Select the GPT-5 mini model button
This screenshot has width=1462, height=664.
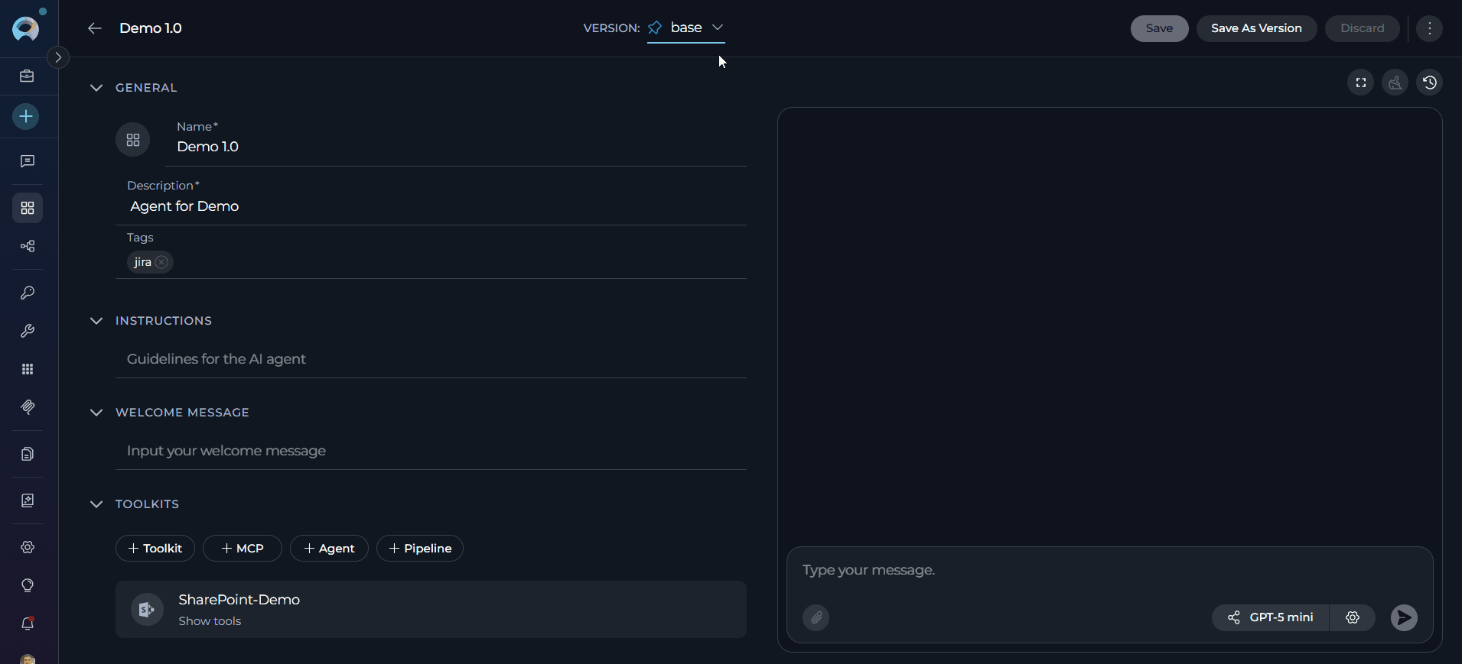point(1271,617)
